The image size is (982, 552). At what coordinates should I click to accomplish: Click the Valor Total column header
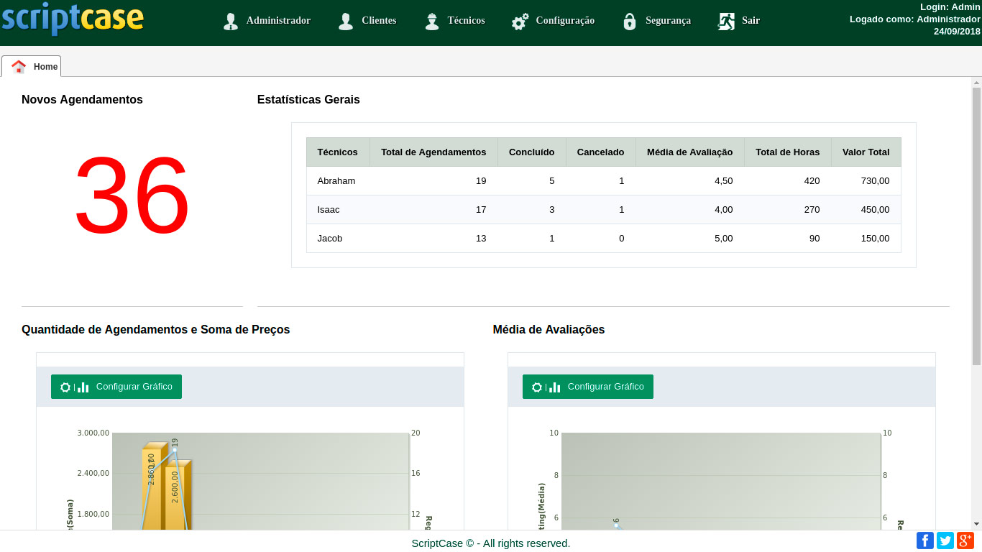coord(866,152)
